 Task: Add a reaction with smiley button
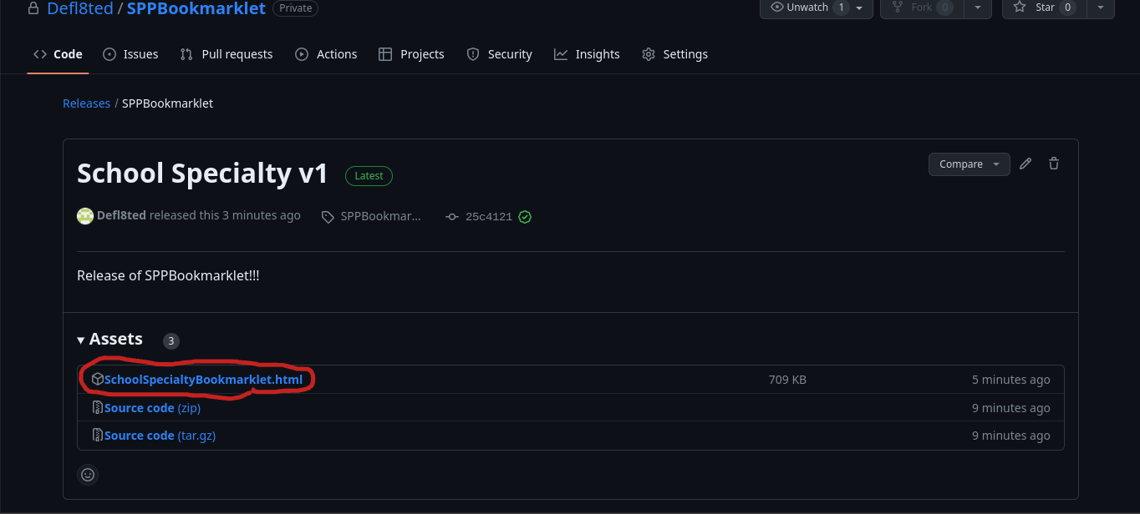[x=88, y=475]
